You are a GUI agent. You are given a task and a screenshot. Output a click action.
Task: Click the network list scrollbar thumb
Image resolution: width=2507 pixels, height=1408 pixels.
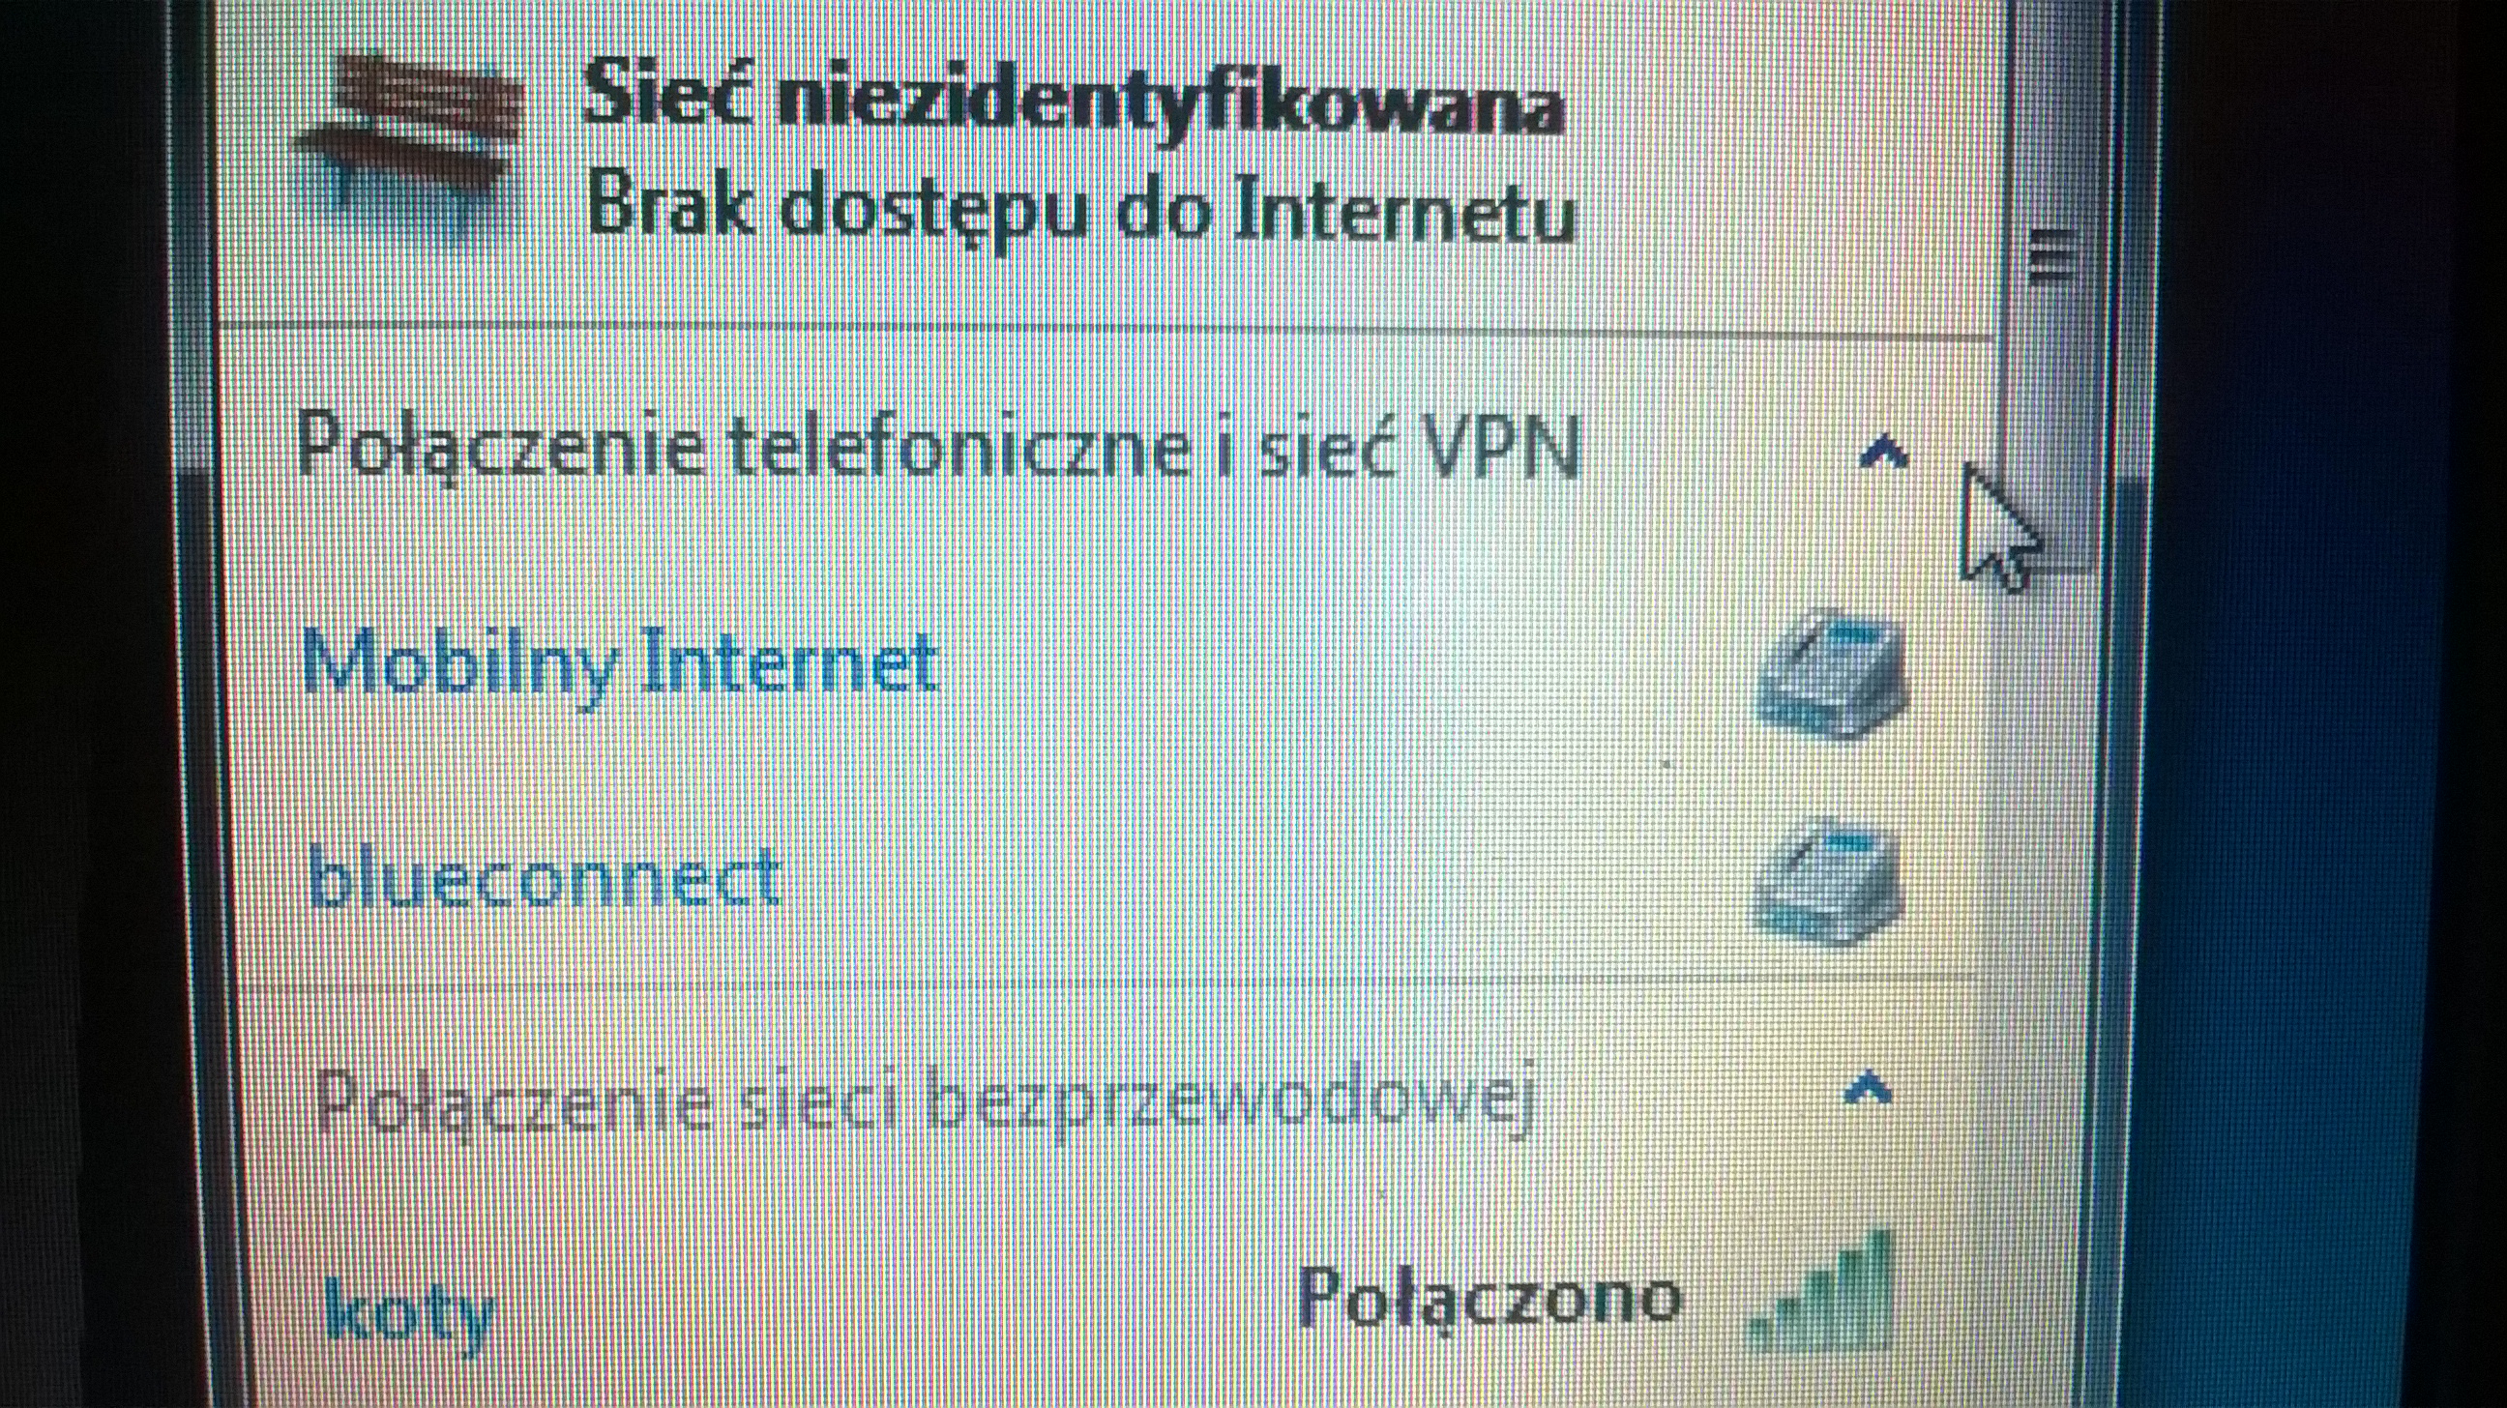tap(2051, 282)
